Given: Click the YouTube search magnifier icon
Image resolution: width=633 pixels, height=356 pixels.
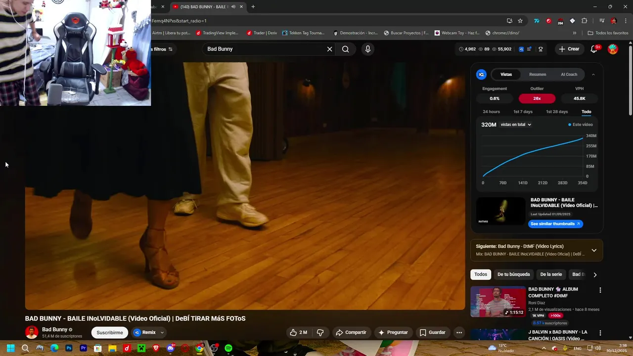Looking at the screenshot, I should [345, 49].
